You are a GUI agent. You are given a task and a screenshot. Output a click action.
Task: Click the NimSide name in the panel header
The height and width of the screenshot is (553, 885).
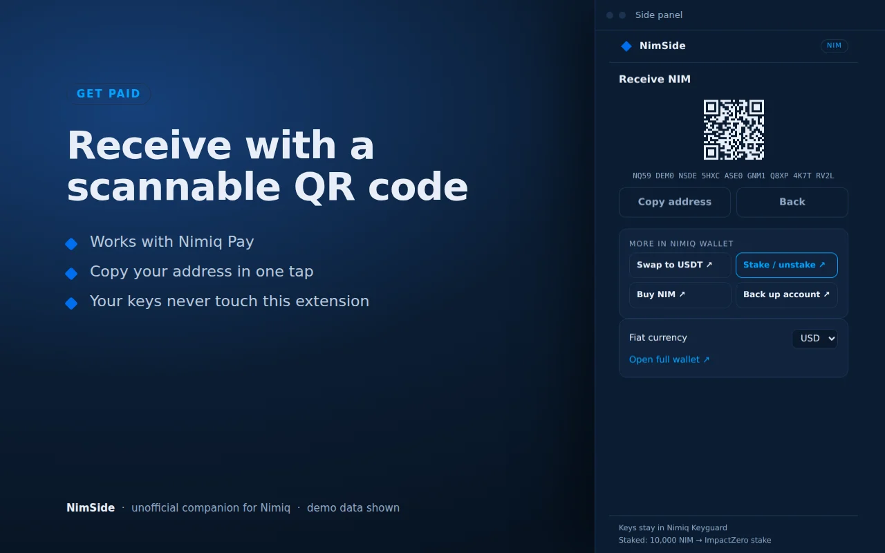click(x=662, y=46)
